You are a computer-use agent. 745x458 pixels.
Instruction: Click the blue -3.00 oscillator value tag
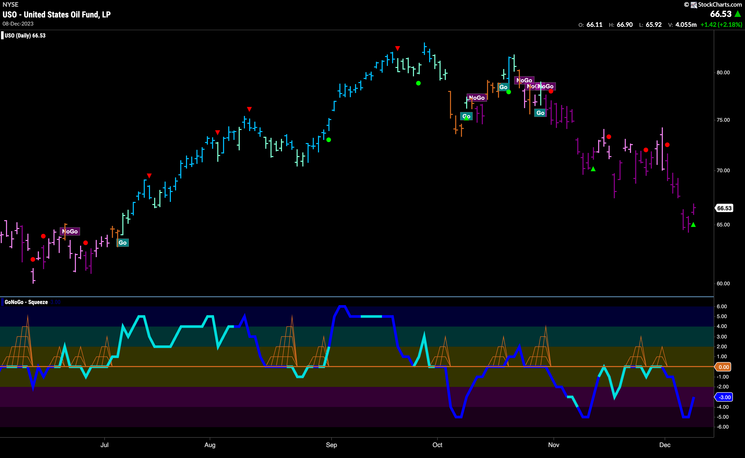[724, 397]
